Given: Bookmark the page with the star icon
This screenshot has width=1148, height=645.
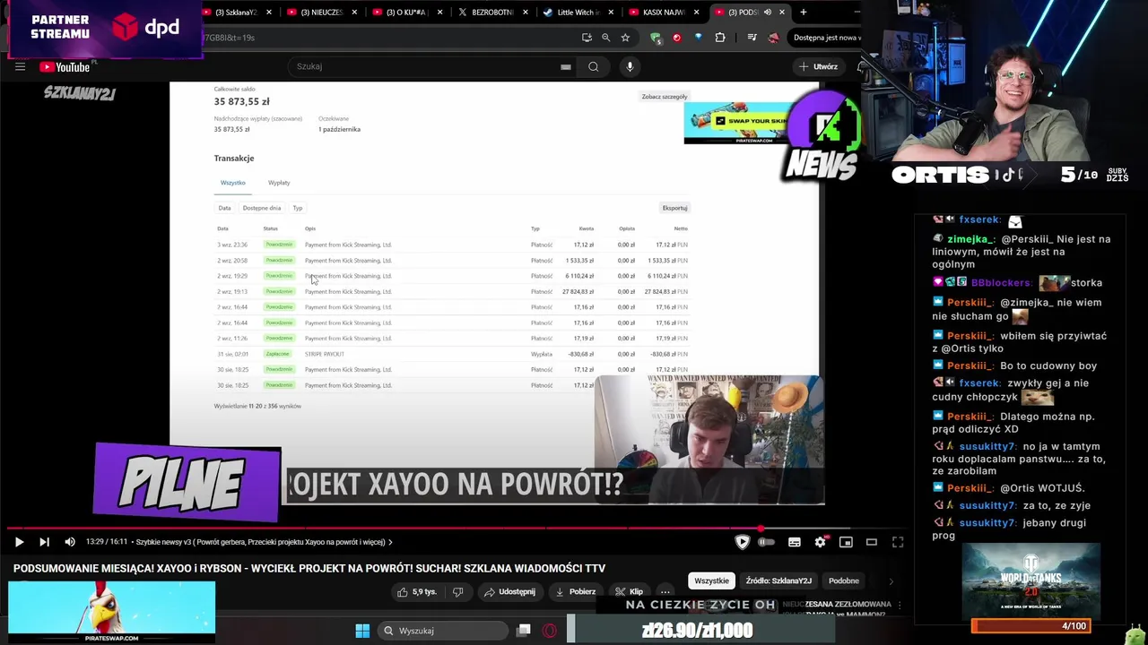Looking at the screenshot, I should coord(625,38).
